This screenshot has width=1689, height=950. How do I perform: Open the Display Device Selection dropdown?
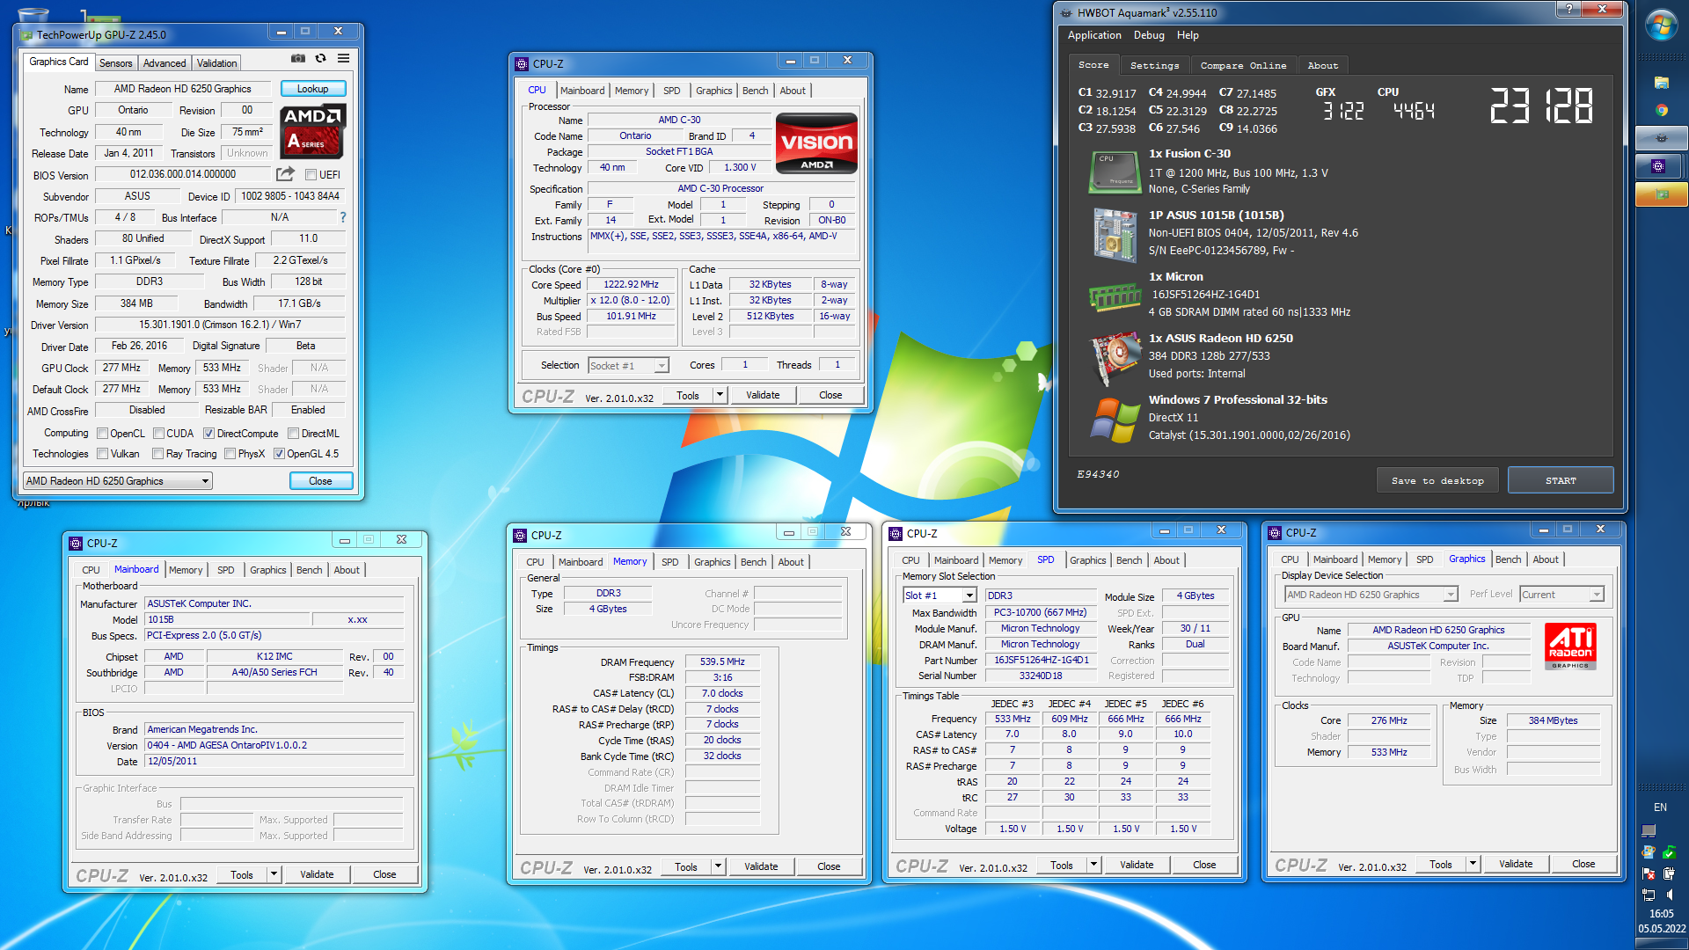(1371, 595)
